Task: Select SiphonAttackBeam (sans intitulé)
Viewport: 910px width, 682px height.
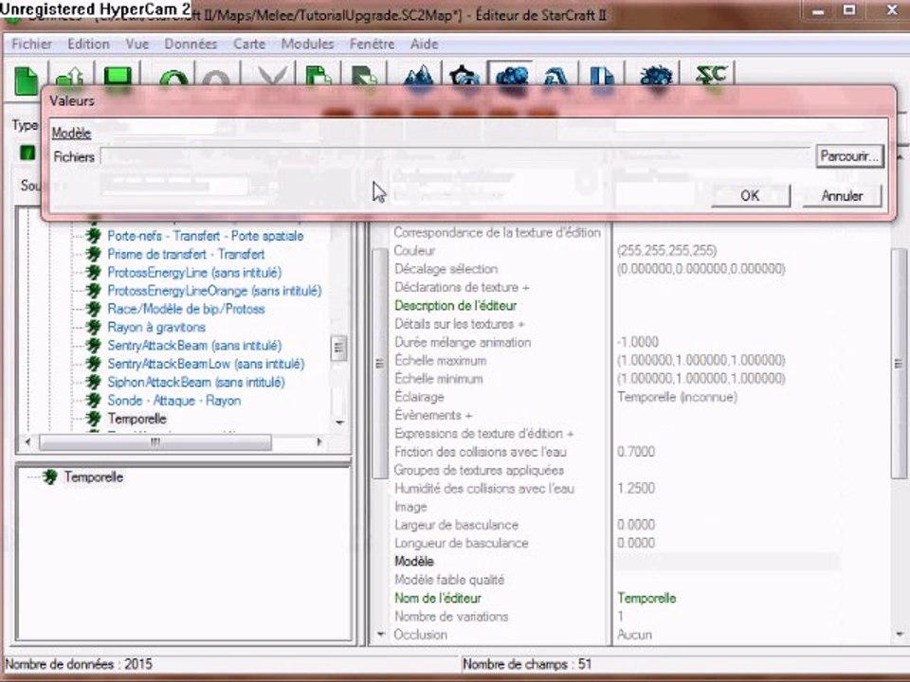Action: 196,382
